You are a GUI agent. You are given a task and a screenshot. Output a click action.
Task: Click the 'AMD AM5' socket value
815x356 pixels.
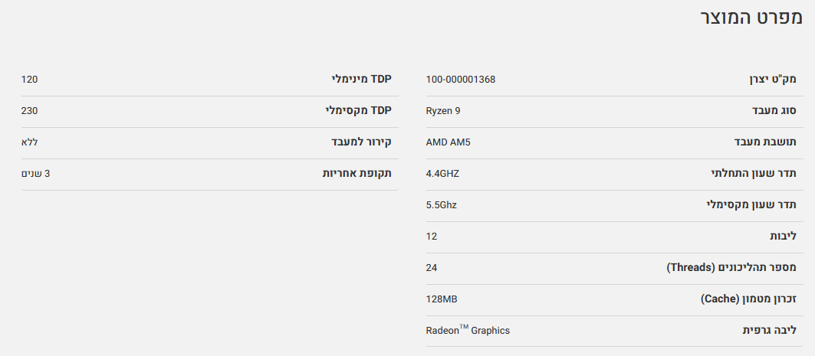[x=448, y=142]
